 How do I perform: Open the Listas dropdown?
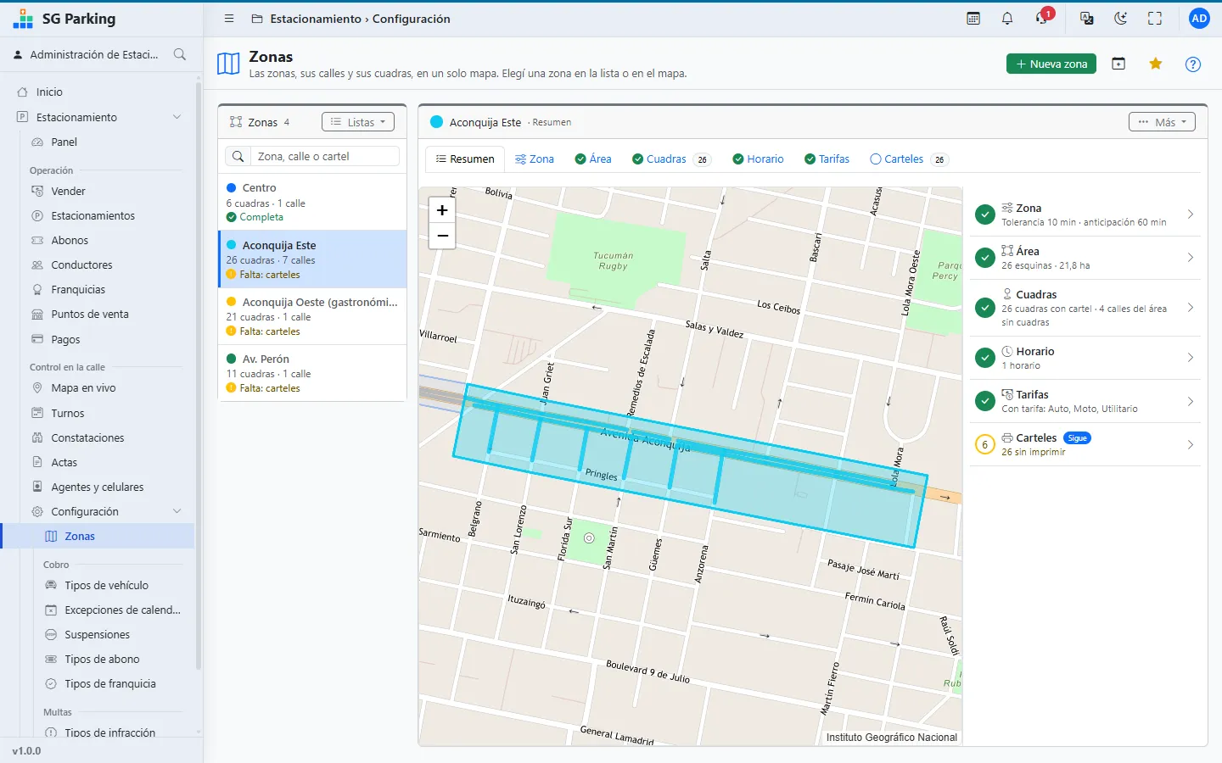(357, 122)
